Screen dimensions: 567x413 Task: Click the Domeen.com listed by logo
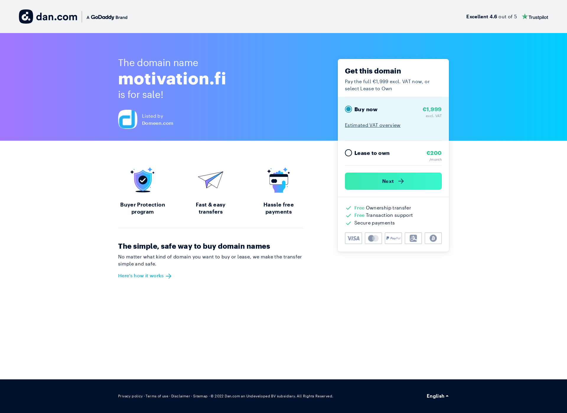128,119
